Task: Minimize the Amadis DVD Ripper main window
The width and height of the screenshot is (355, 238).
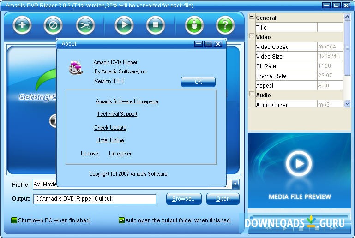Action: pos(326,5)
